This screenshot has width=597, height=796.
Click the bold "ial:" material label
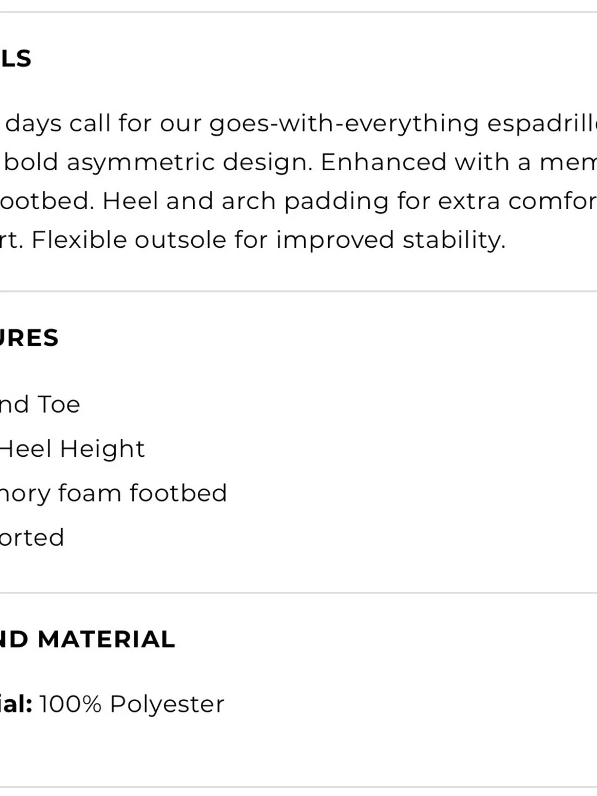16,704
